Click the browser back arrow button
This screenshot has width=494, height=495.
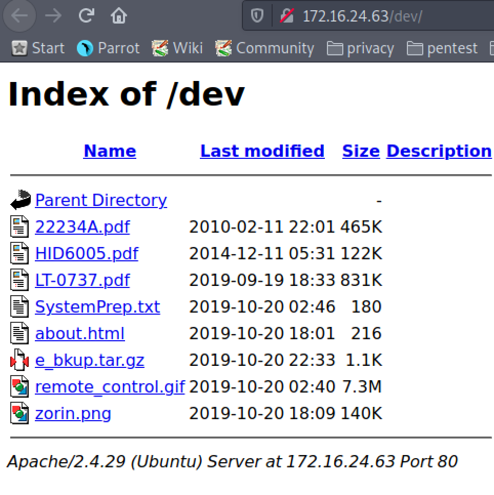[x=19, y=16]
